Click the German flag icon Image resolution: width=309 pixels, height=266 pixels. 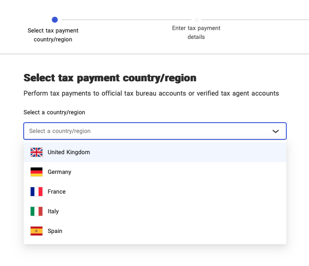coord(37,172)
